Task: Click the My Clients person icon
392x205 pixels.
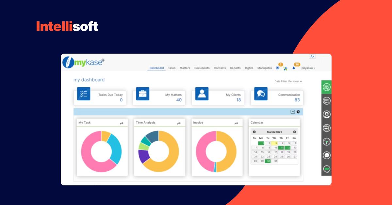Action: coord(202,94)
